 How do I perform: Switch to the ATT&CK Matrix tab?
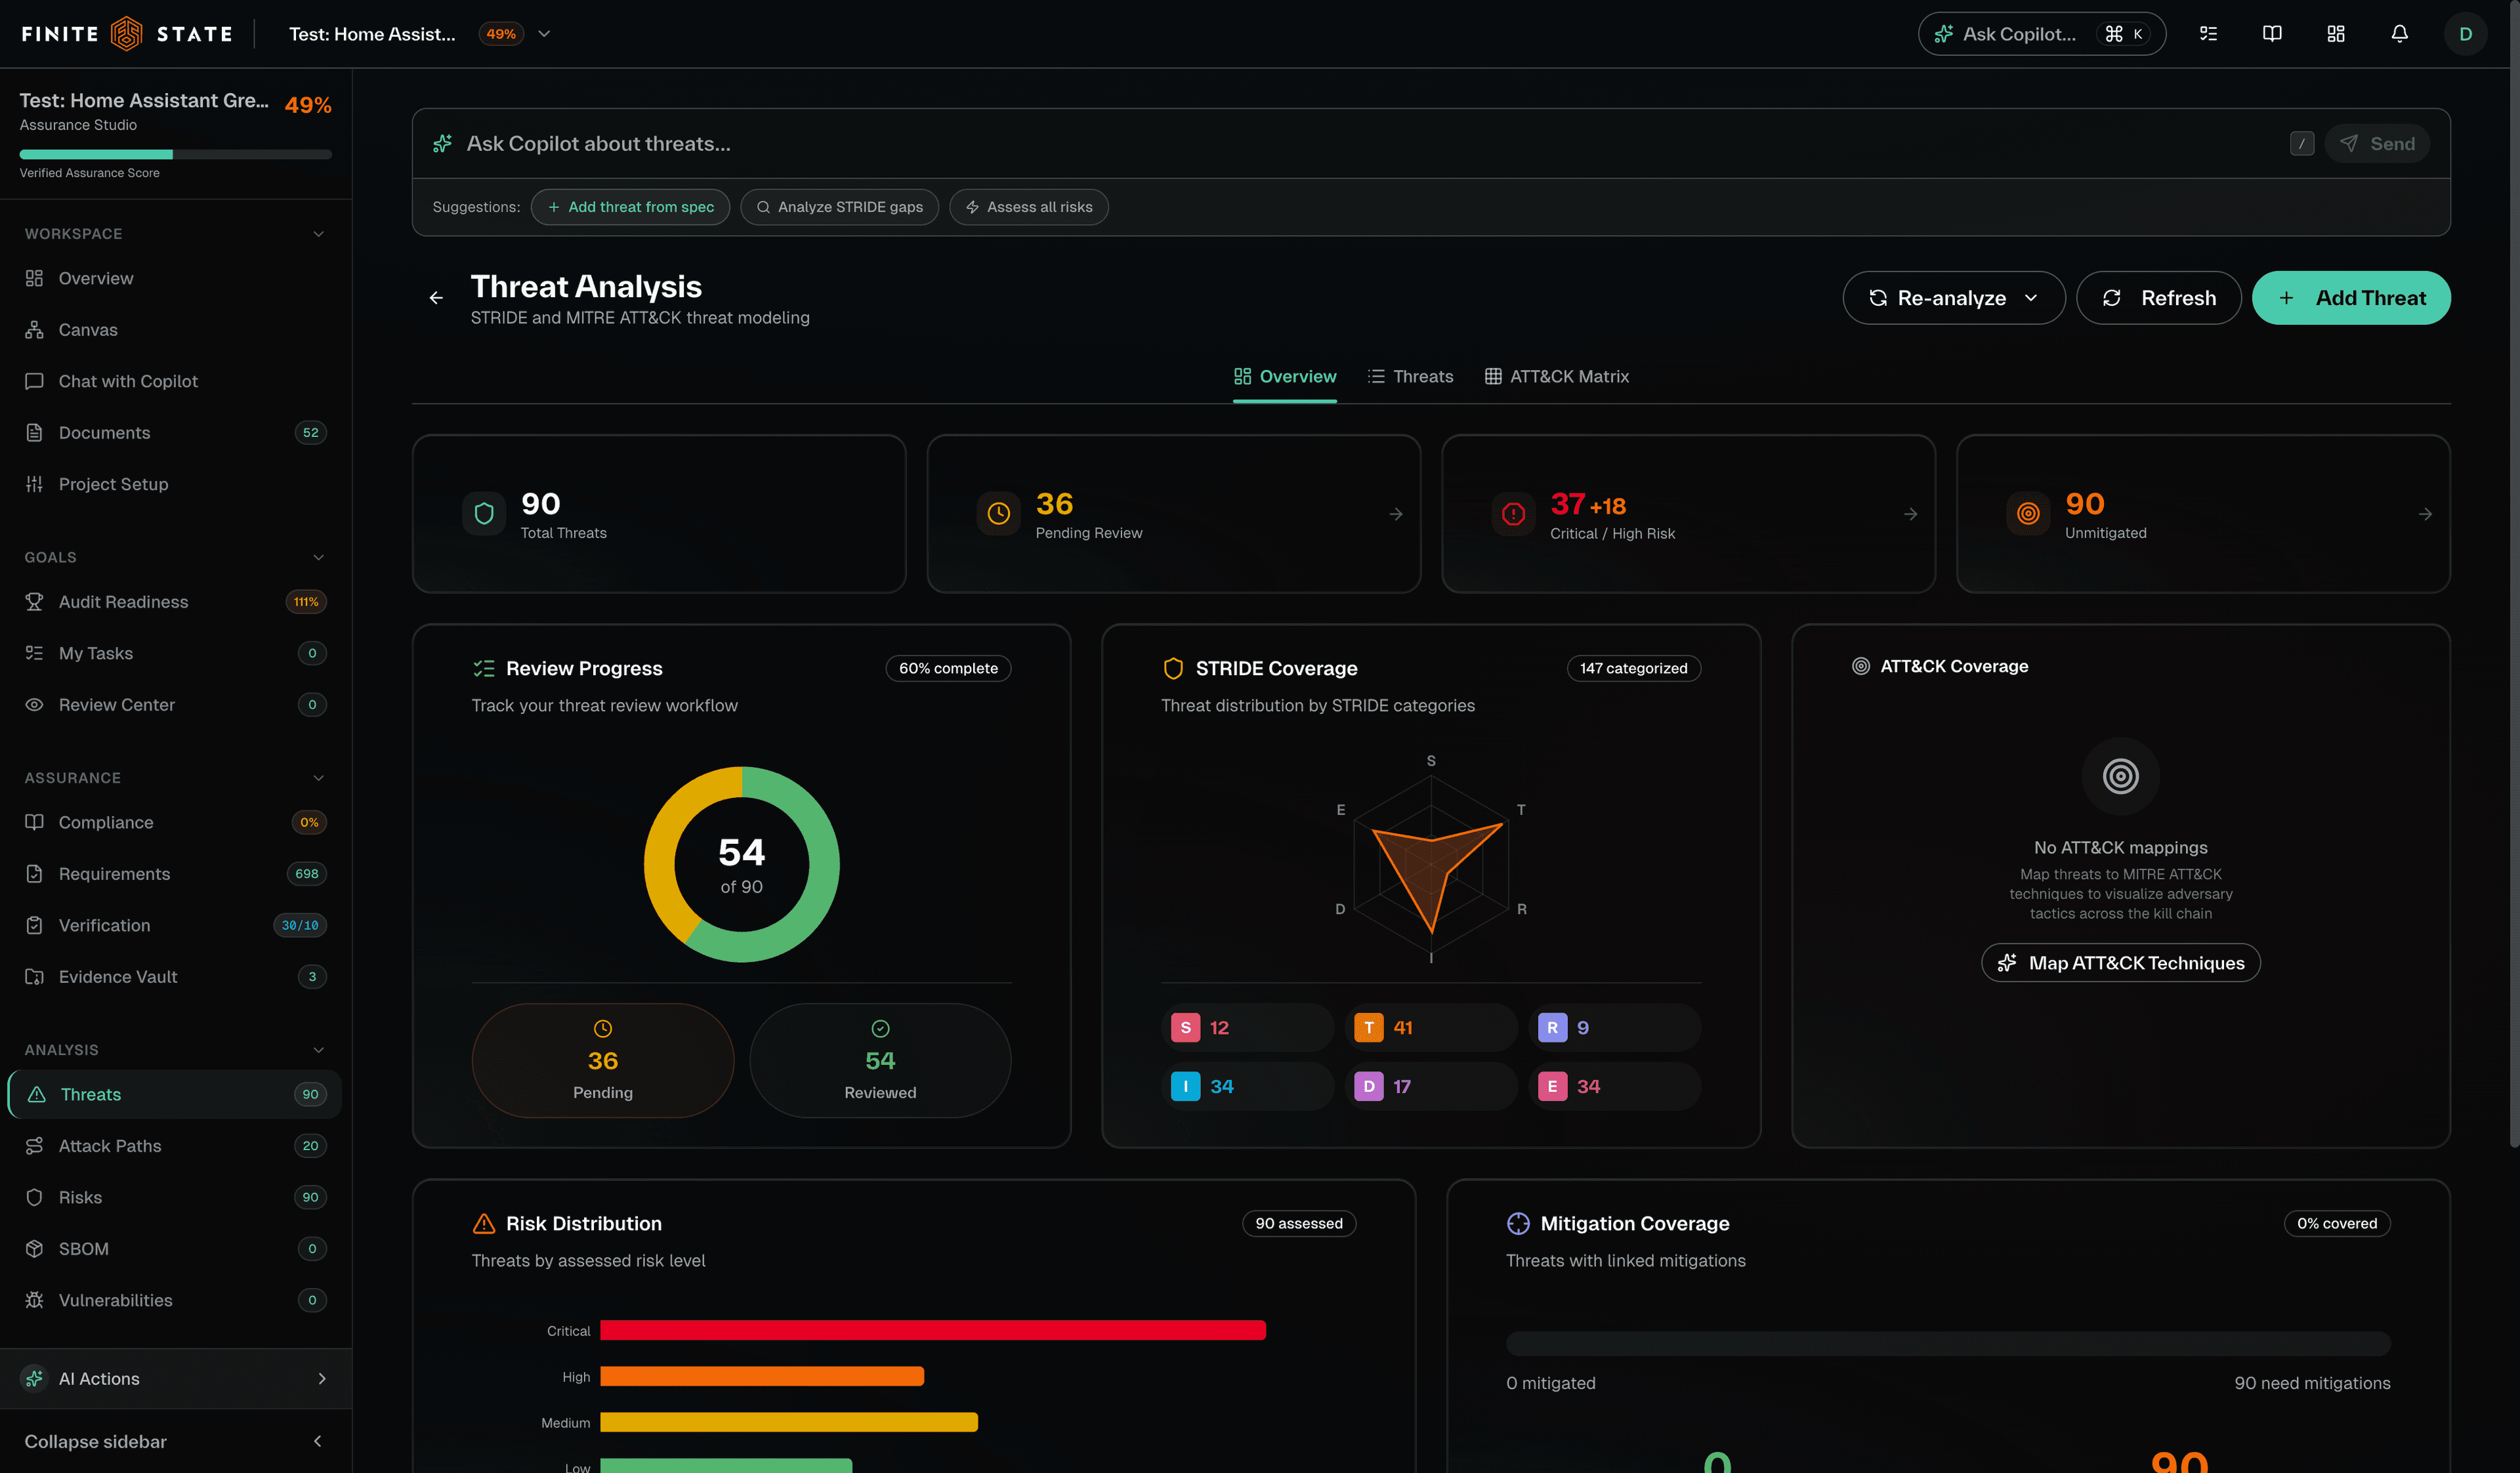1557,377
